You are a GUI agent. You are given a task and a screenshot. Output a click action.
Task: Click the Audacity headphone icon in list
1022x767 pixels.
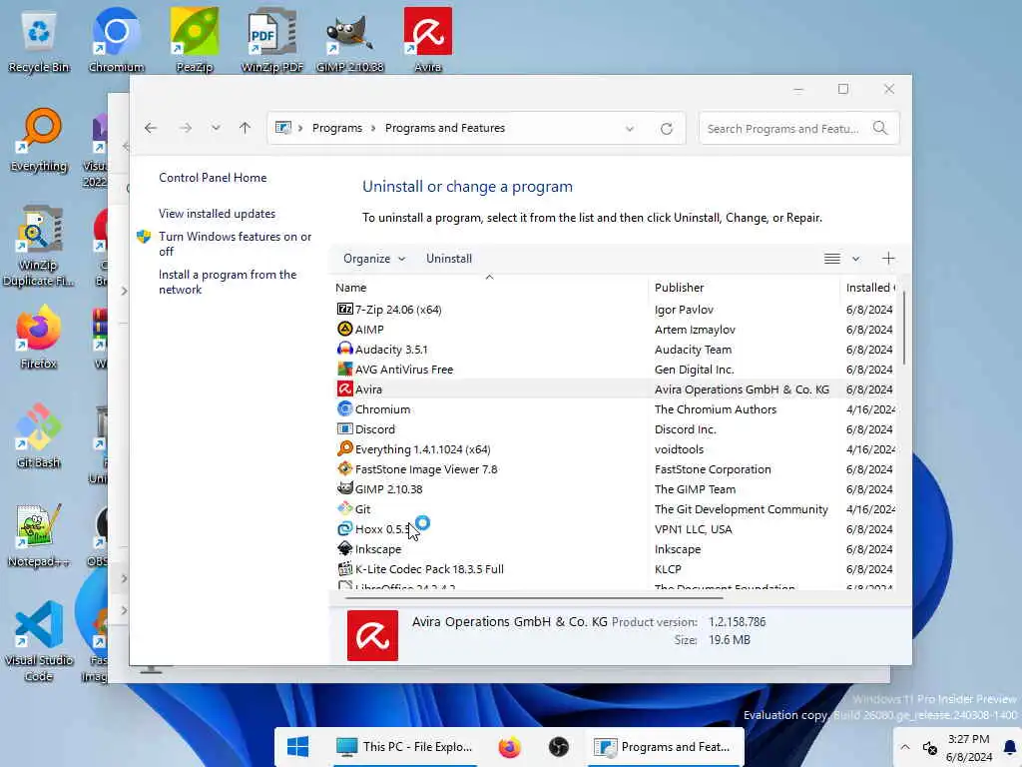pos(344,349)
